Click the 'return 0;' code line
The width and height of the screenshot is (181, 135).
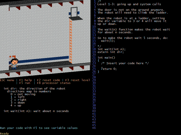[109, 69]
